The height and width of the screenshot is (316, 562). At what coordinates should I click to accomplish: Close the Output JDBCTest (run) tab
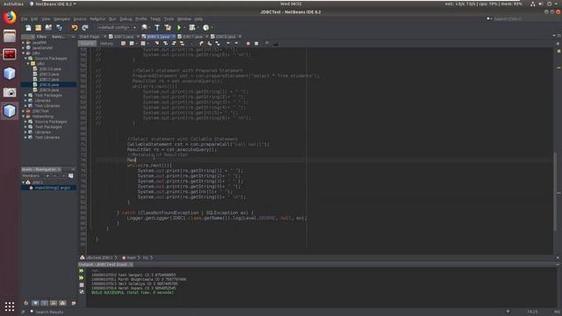[x=131, y=264]
